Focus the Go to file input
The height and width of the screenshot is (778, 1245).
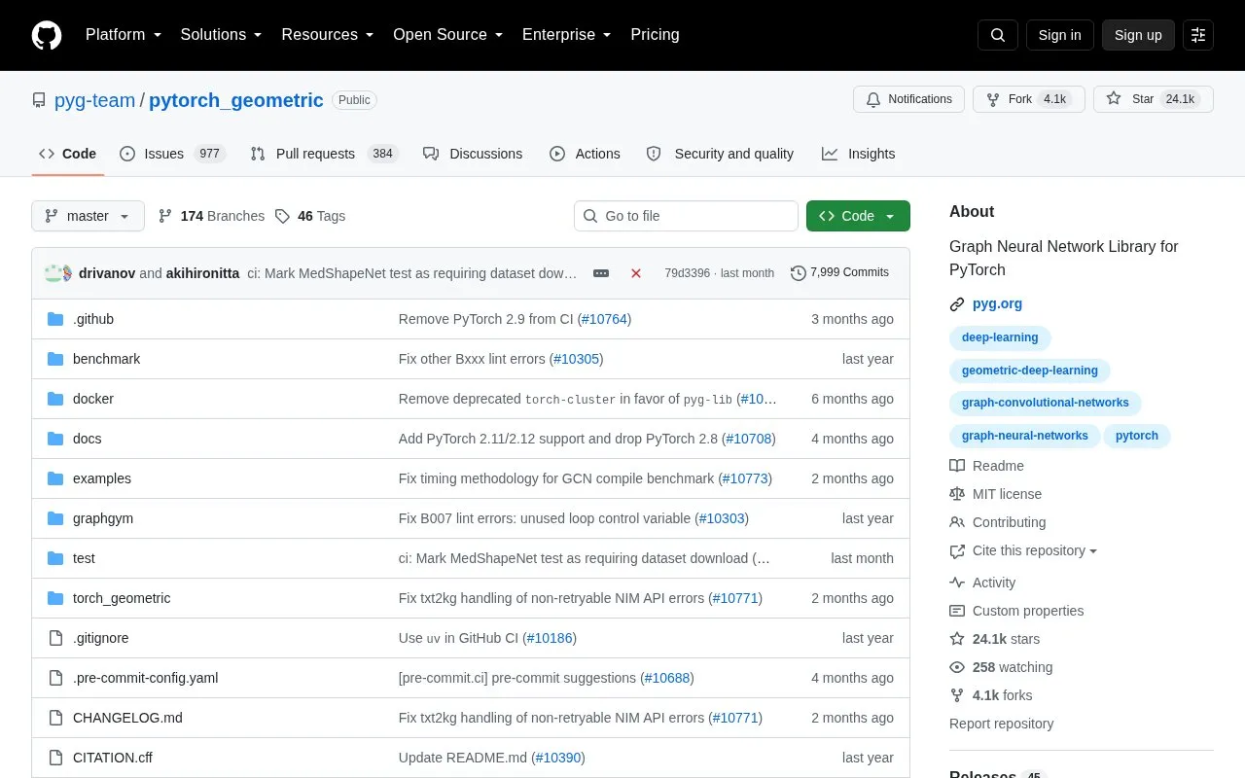click(x=686, y=216)
